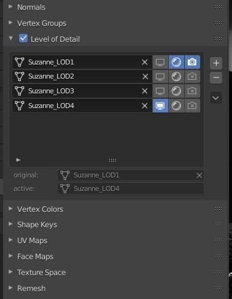Viewport: 232px width, 299px height.
Task: Toggle shading sphere for Suzanne_LOD2
Action: 176,77
